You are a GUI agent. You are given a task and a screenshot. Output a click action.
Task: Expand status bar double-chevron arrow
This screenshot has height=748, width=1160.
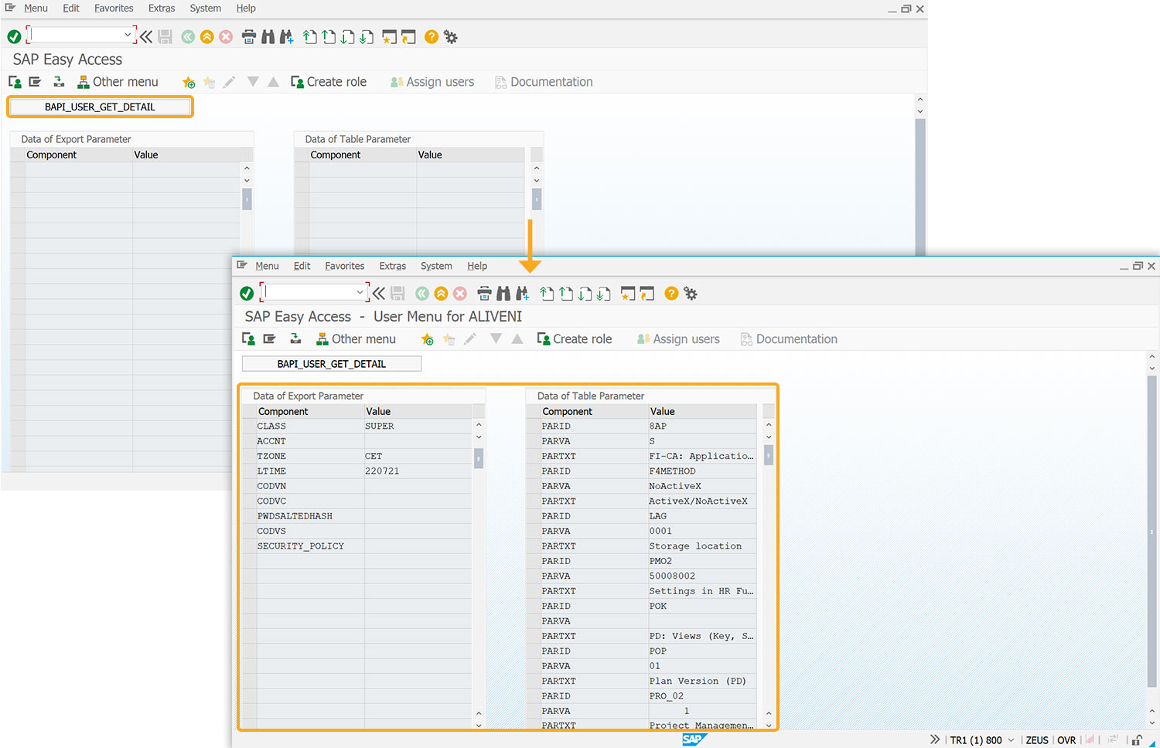[x=935, y=740]
